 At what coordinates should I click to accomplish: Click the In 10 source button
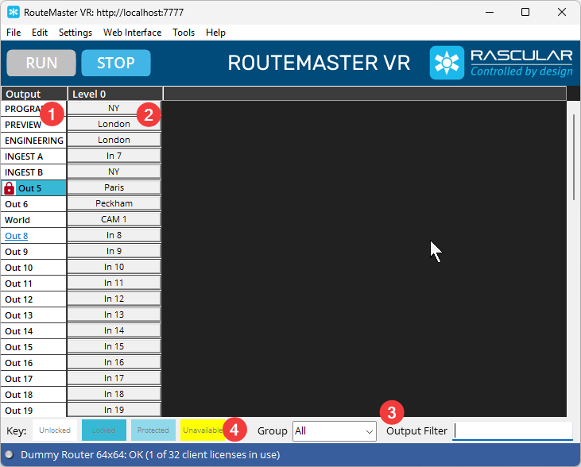point(114,267)
